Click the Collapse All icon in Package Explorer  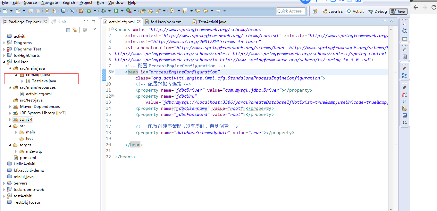click(68, 30)
